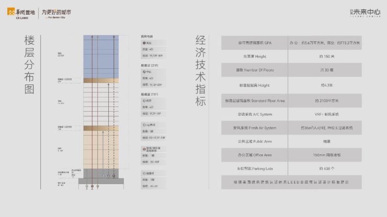Click the white mid zone floors section
387x217 pixels.
click(101, 104)
